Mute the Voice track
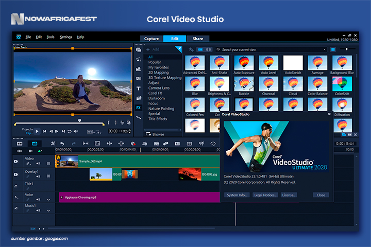The image size is (371, 247). point(38,200)
